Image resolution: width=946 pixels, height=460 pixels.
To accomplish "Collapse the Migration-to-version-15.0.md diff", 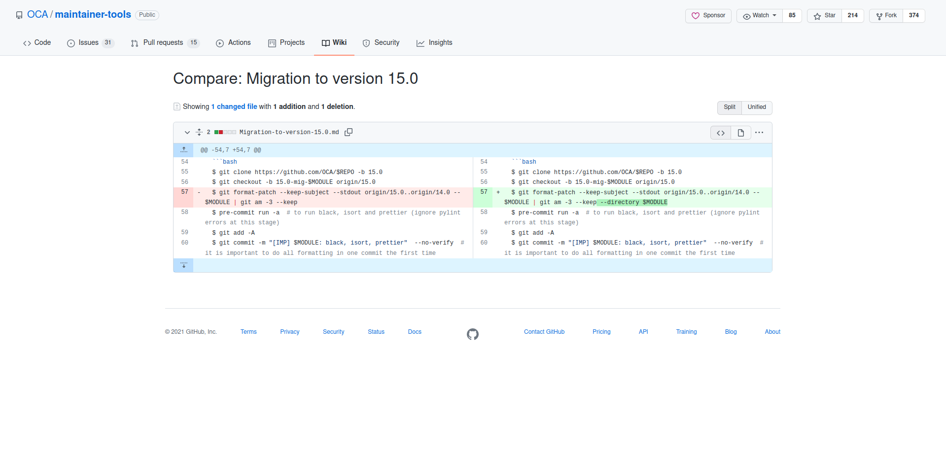I will click(x=187, y=132).
